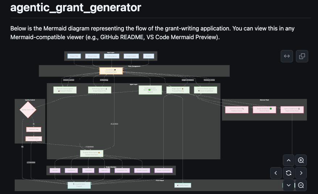Click the 'literature_review' edge label

209,80
